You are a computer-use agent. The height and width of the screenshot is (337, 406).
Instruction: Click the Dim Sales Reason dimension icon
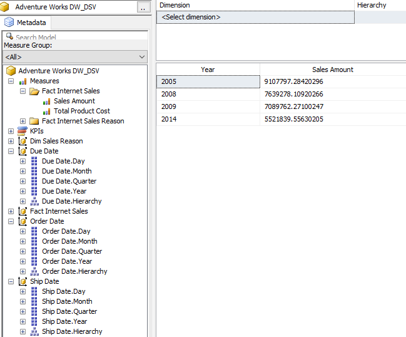point(23,141)
